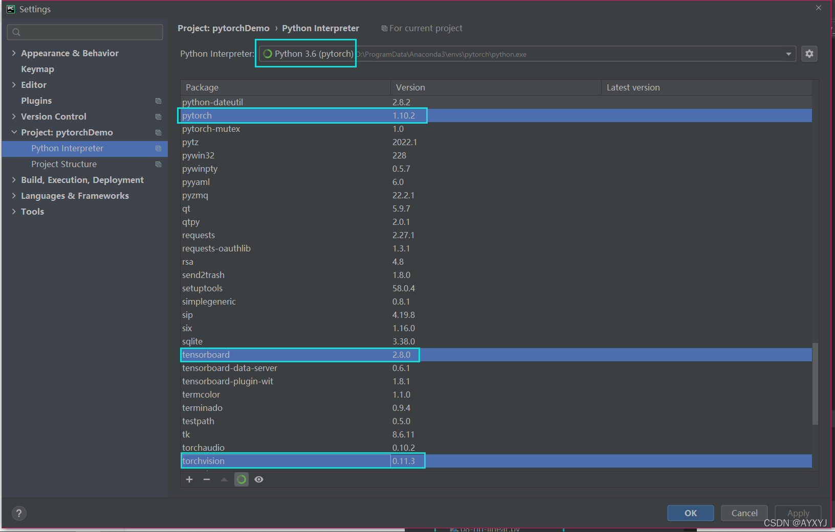Toggle the Show early releases eye icon
The height and width of the screenshot is (532, 835).
point(259,479)
